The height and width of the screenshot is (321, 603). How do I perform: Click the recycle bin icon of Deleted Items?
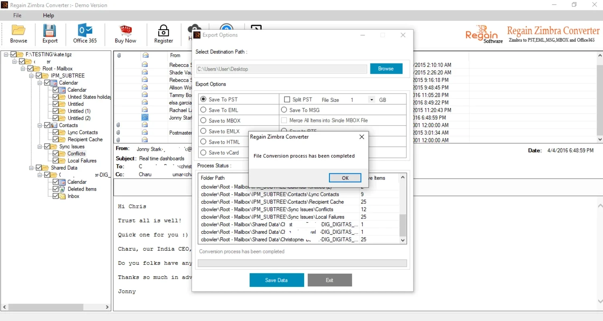62,189
